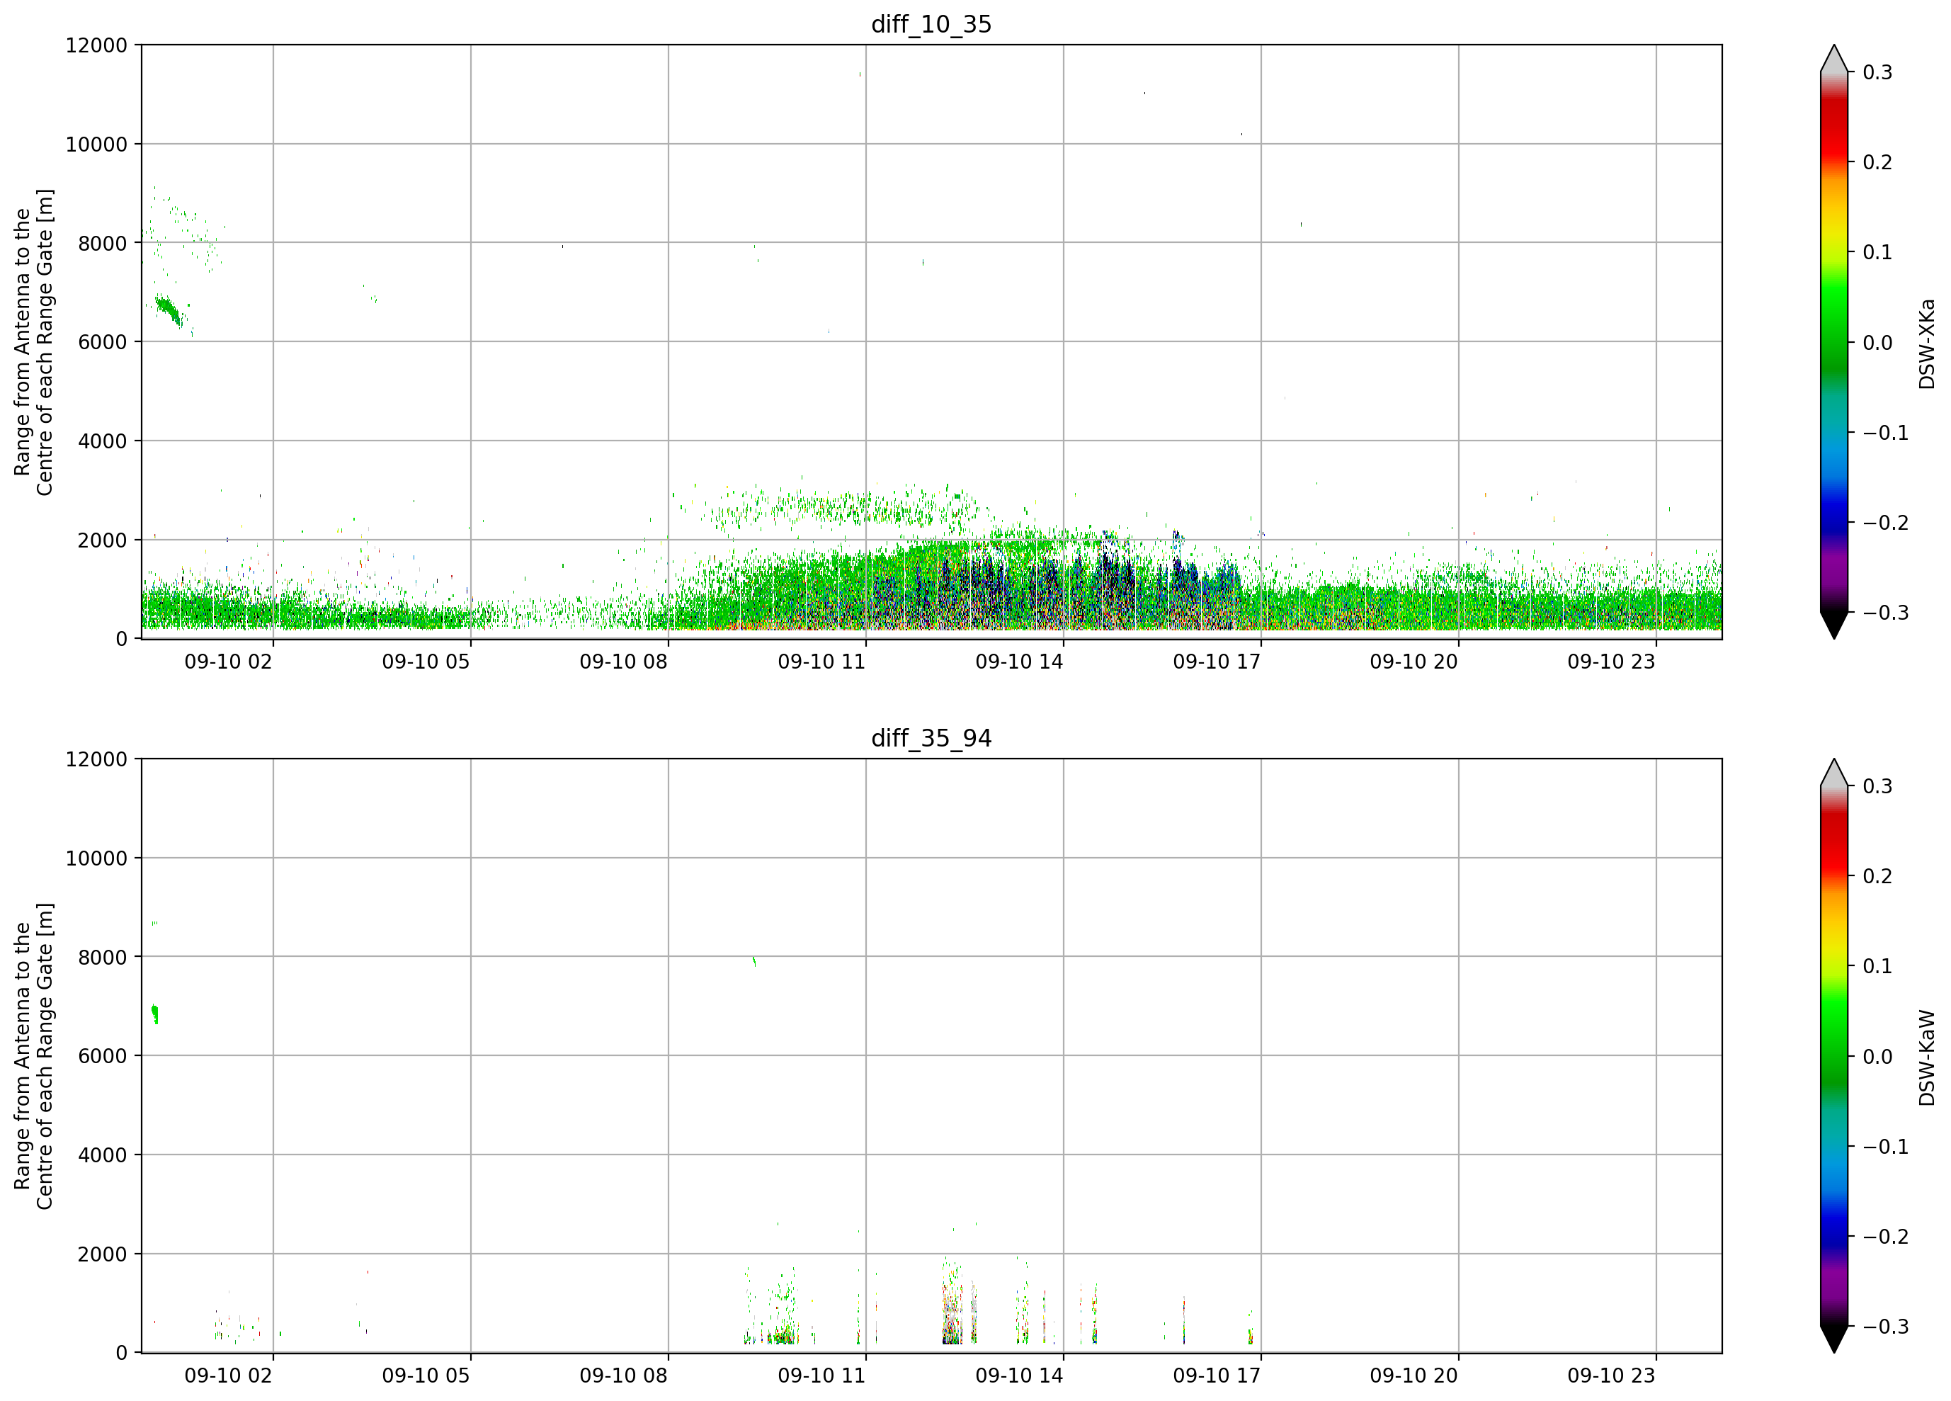This screenshot has width=1951, height=1401.
Task: Click '09-10 14' time label under diff_10_35
Action: pos(1019,662)
